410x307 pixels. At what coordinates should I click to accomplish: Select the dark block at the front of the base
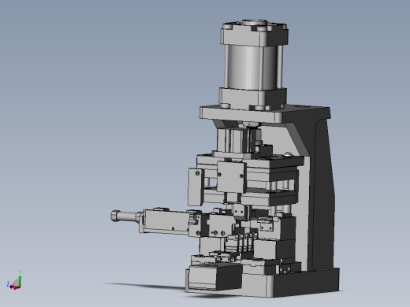click(214, 278)
